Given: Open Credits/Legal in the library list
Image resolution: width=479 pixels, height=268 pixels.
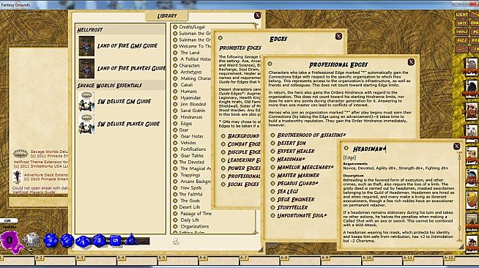Looking at the screenshot, I should click(x=192, y=27).
